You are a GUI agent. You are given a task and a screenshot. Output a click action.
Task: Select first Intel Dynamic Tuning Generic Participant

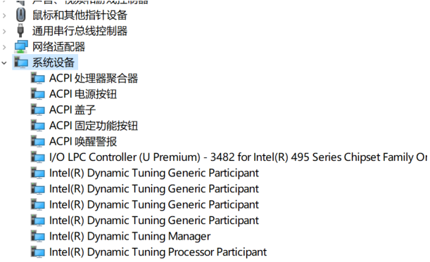[154, 173]
